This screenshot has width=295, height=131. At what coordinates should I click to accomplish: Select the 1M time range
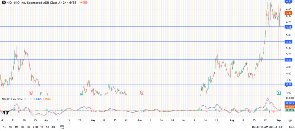pos(16,127)
